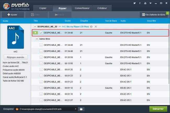Check the title lasting 01:20:58
This screenshot has width=170, height=113.
41,57
